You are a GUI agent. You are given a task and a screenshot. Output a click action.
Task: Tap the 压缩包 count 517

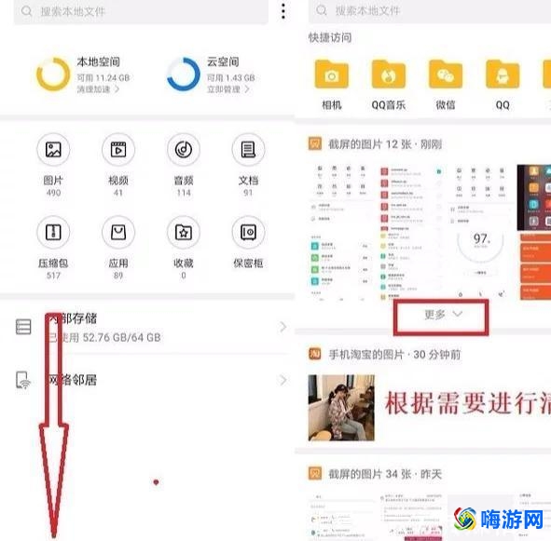point(53,276)
